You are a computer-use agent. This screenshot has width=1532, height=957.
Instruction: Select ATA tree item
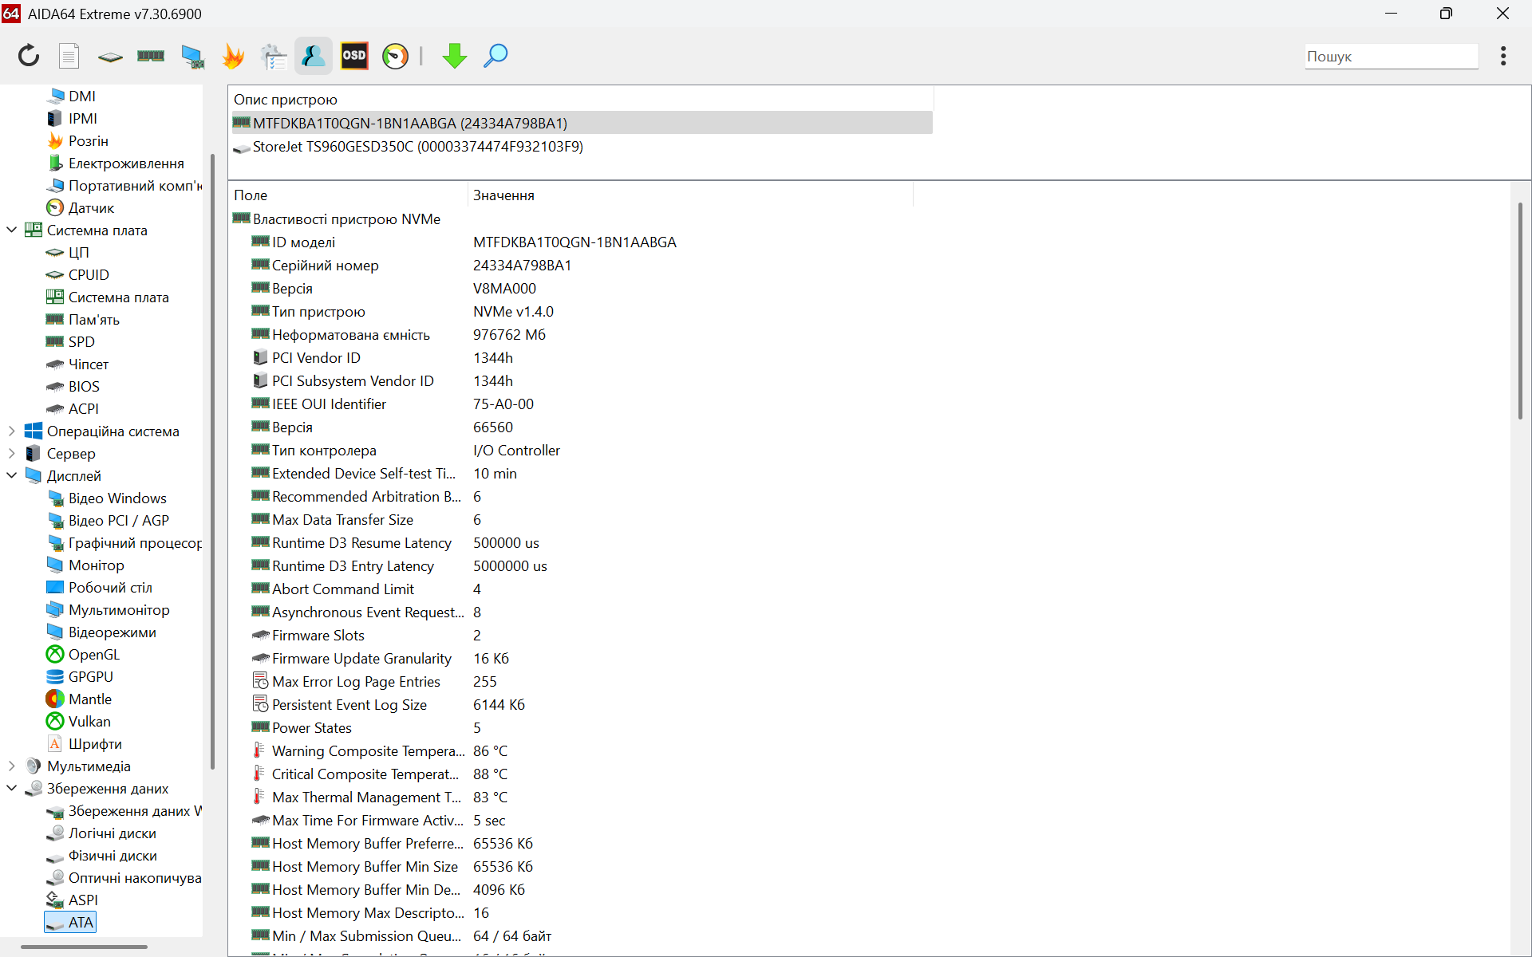(70, 922)
